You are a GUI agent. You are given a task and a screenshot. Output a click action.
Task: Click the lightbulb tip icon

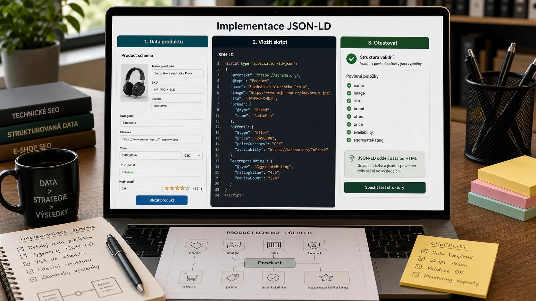352,158
